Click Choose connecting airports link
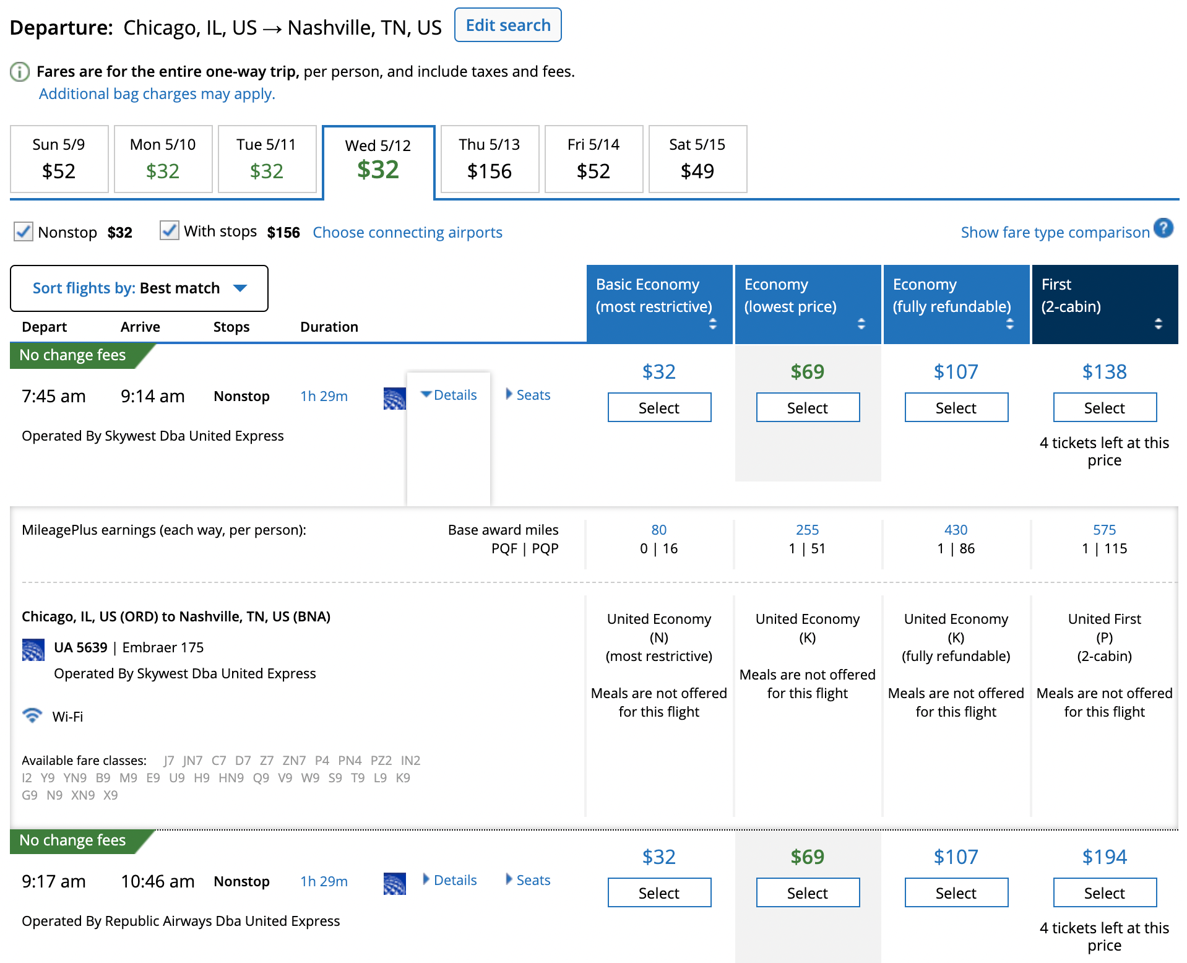The height and width of the screenshot is (963, 1187). (x=407, y=232)
